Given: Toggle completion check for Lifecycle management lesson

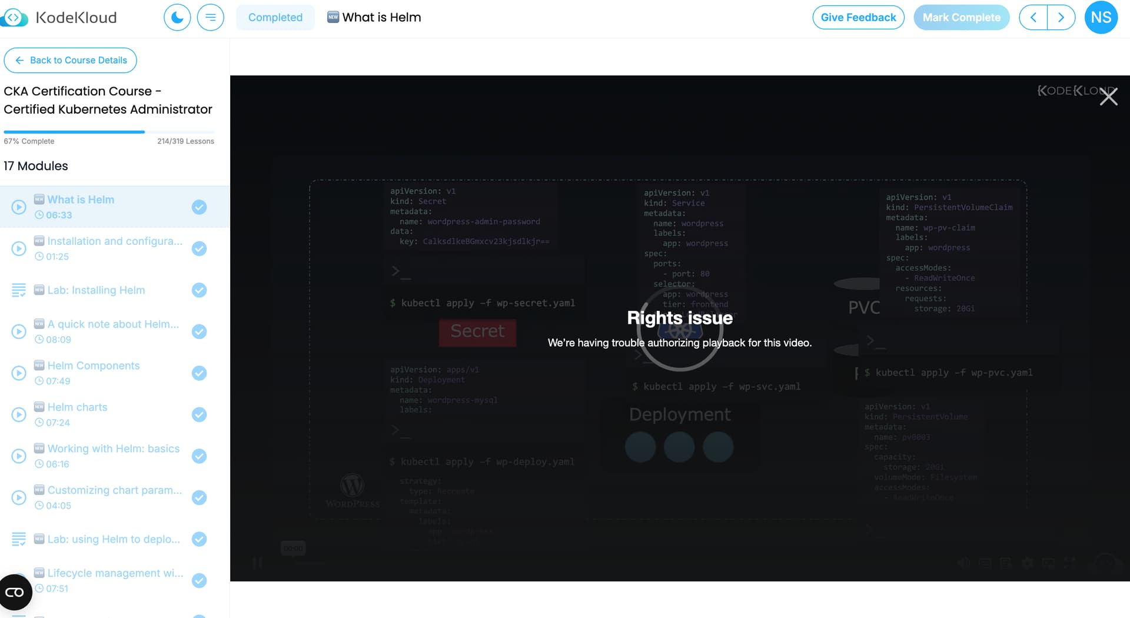Looking at the screenshot, I should (x=200, y=580).
